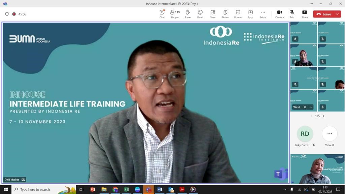Click View all participants button
The width and height of the screenshot is (345, 194).
[x=330, y=136]
